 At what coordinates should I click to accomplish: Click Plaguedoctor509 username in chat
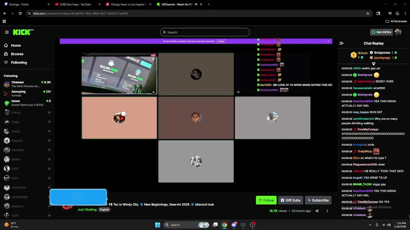(x=365, y=165)
